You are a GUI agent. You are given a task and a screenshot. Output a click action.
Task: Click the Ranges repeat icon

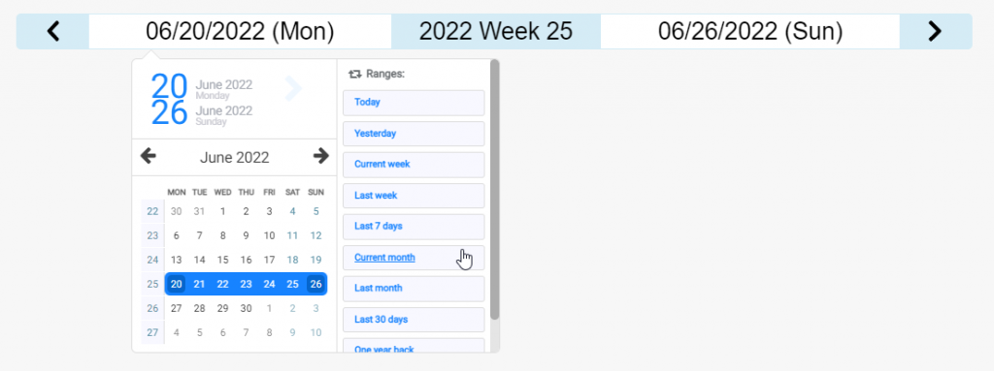pyautogui.click(x=355, y=74)
